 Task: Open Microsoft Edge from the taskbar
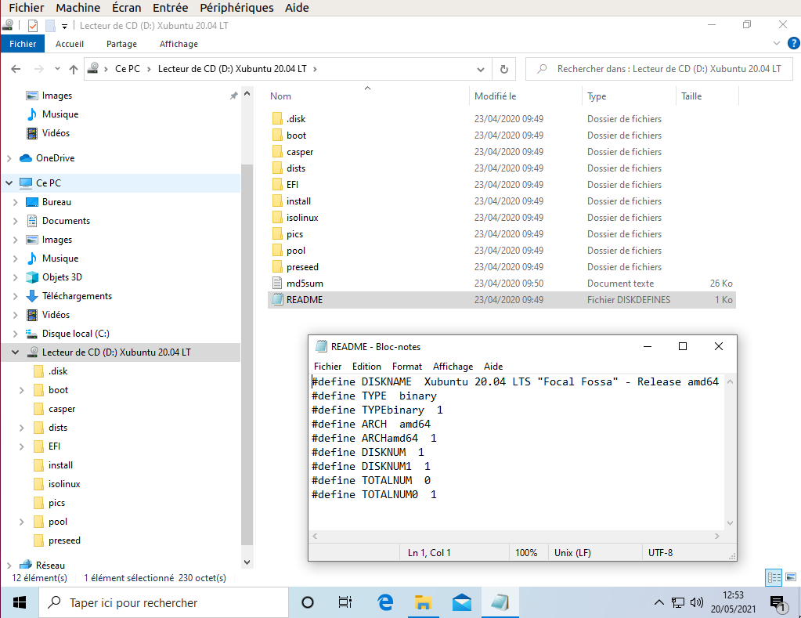coord(385,602)
